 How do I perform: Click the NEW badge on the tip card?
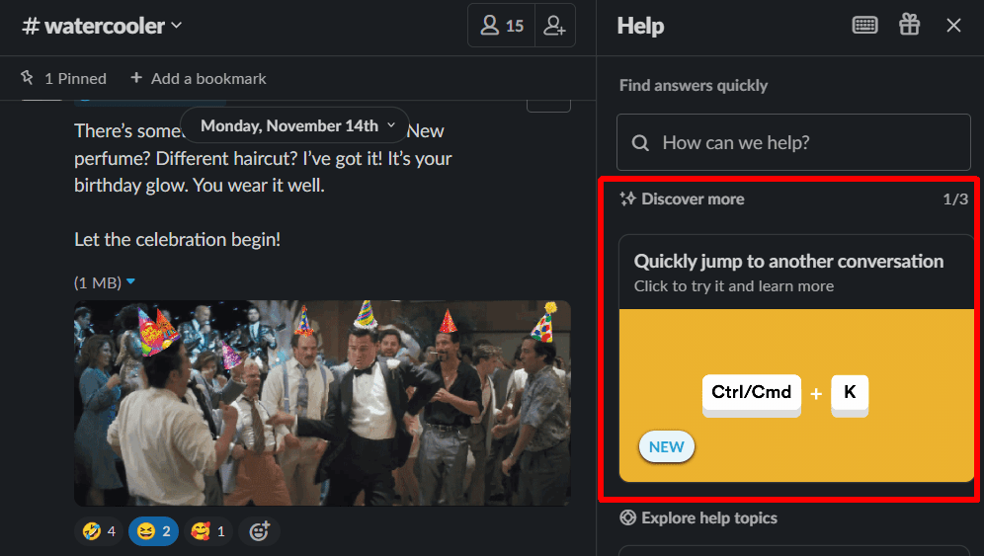pyautogui.click(x=667, y=446)
